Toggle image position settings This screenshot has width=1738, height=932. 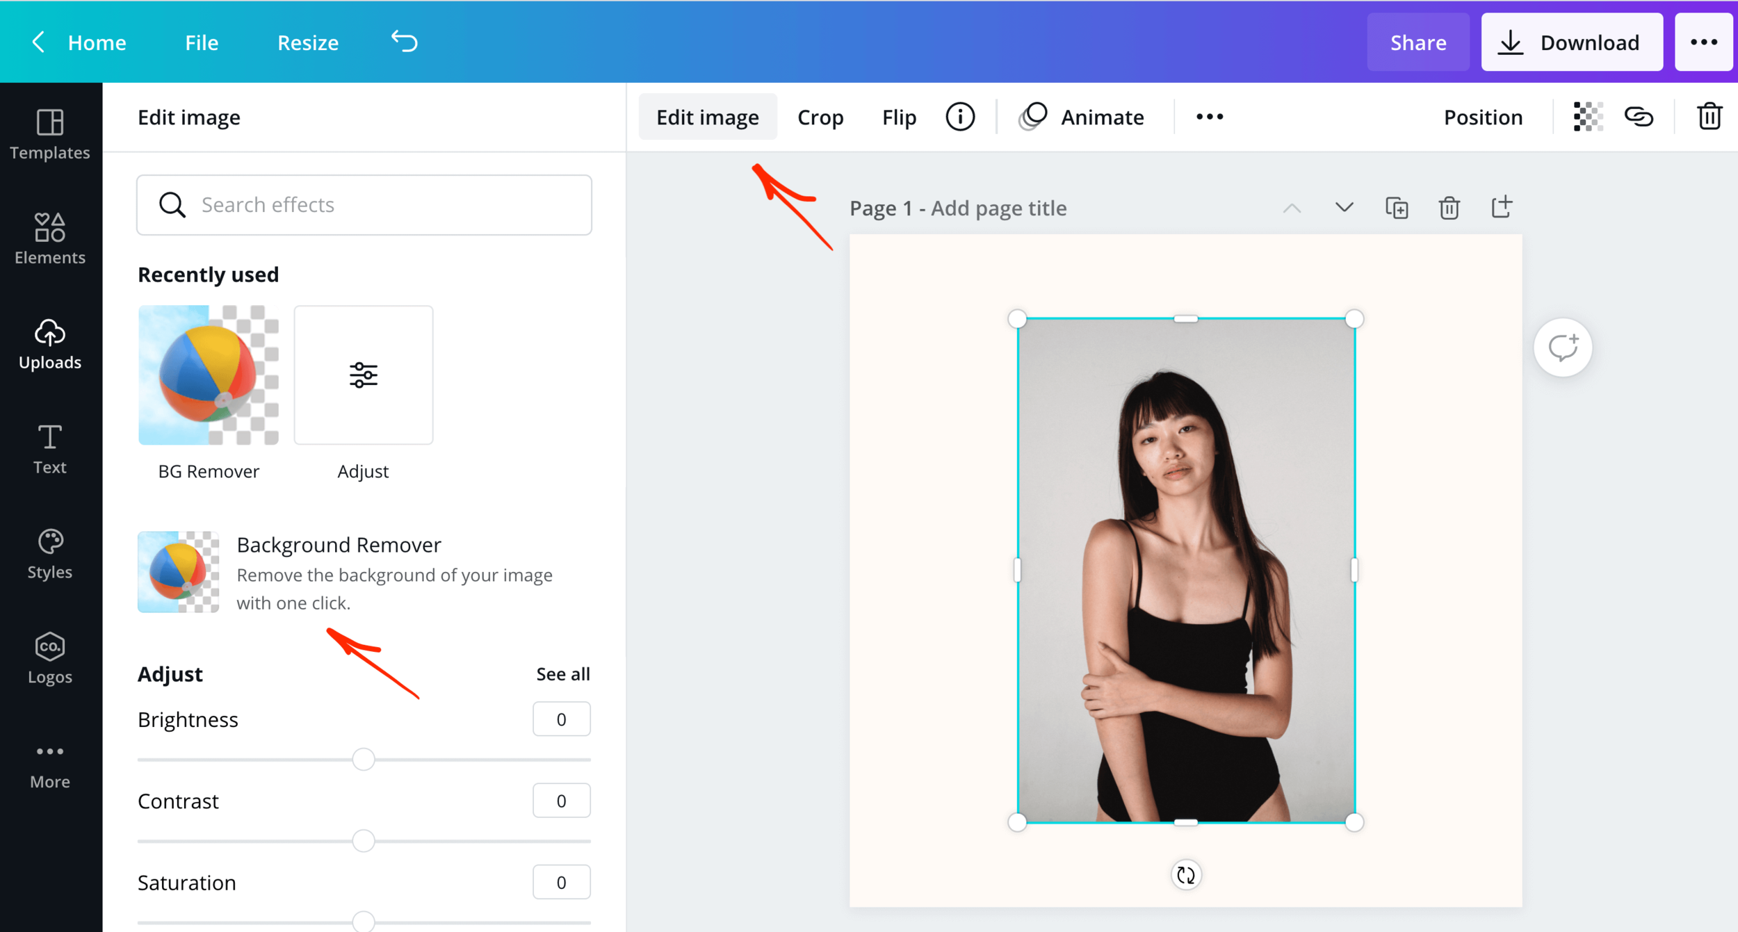click(1483, 116)
